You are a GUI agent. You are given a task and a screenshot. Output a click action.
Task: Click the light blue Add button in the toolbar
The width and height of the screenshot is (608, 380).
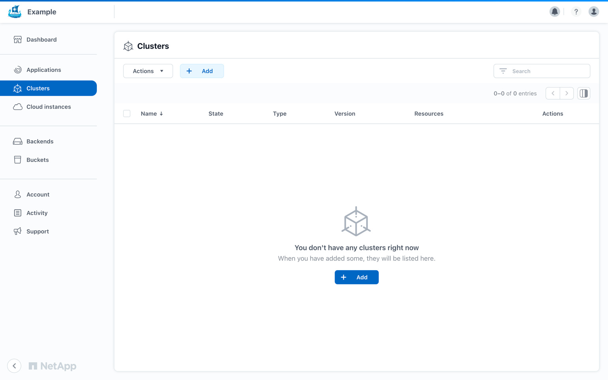(x=202, y=71)
